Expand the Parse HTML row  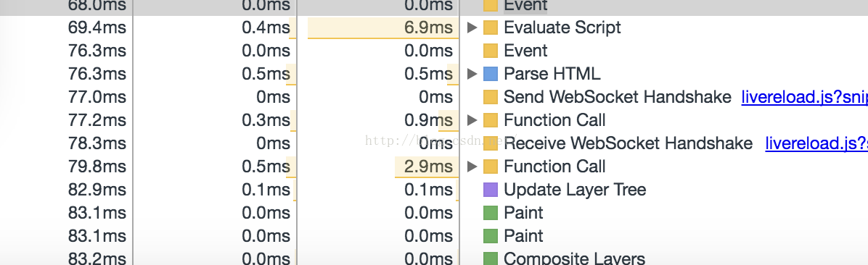click(472, 73)
